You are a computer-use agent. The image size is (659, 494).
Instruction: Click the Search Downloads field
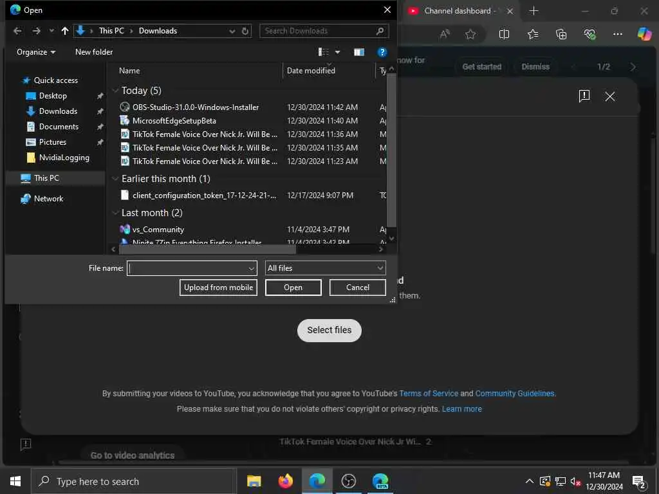324,31
